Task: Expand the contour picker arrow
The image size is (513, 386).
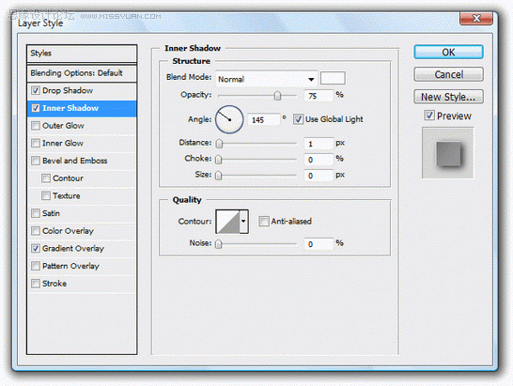Action: click(x=243, y=222)
